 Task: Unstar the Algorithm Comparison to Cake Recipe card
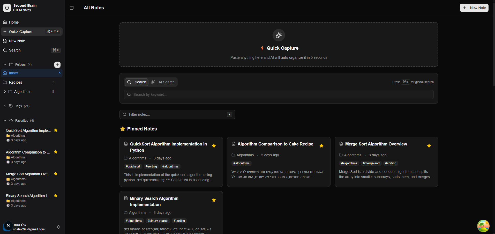pos(321,146)
